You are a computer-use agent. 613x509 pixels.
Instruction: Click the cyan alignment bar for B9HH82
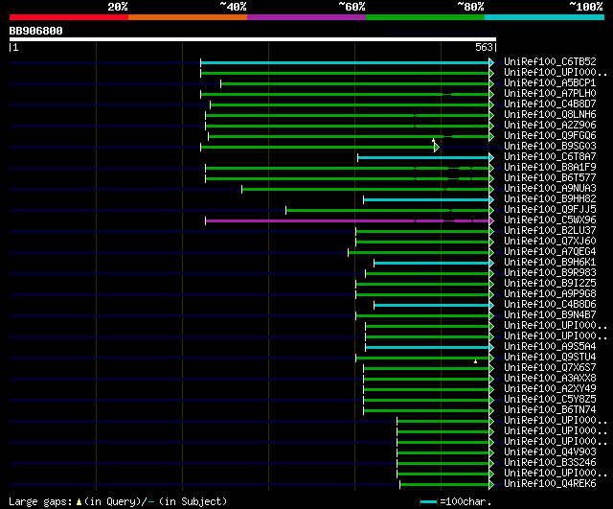(426, 200)
